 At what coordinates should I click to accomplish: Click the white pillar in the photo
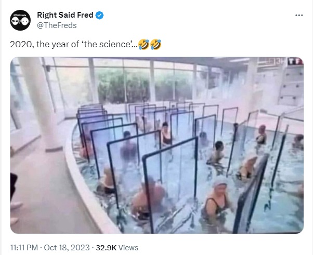point(41,104)
